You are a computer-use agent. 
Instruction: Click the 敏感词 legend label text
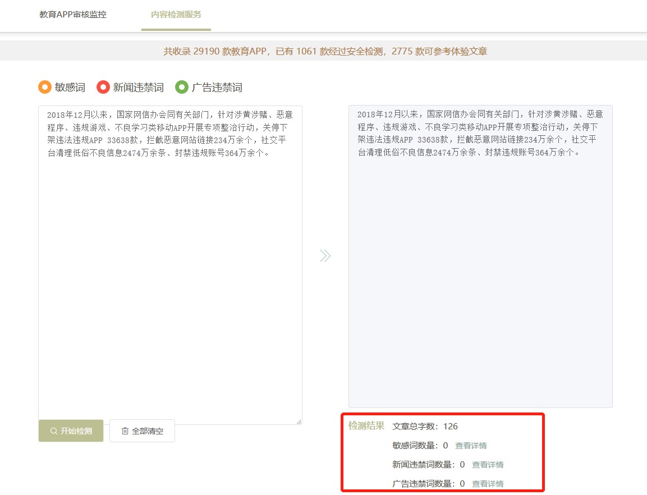(x=70, y=87)
